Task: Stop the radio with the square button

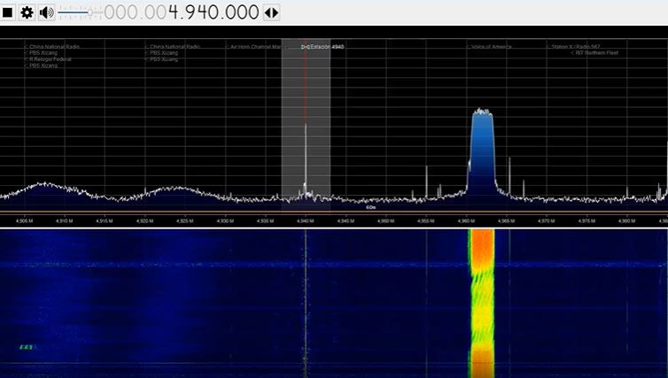Action: tap(8, 12)
